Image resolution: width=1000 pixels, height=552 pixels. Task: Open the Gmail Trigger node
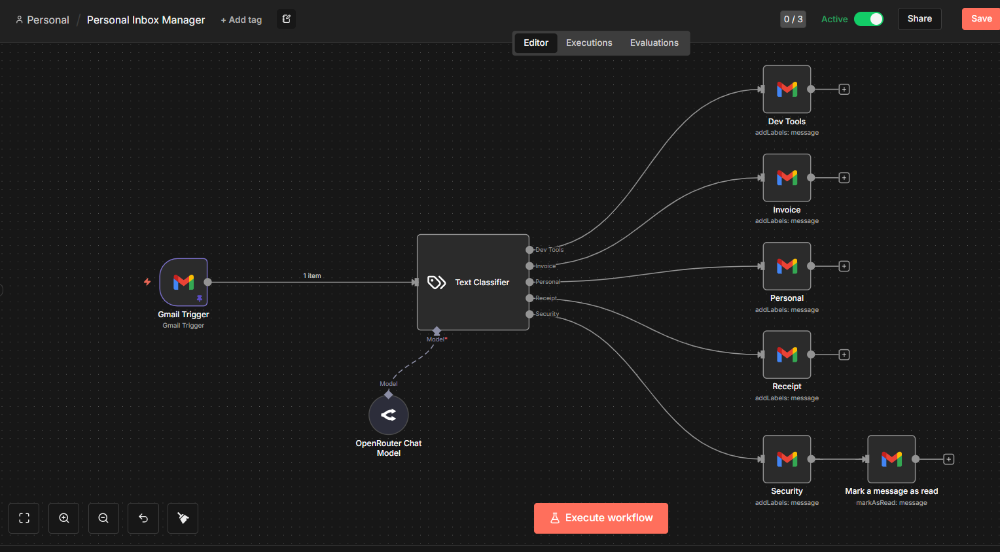[x=184, y=281]
